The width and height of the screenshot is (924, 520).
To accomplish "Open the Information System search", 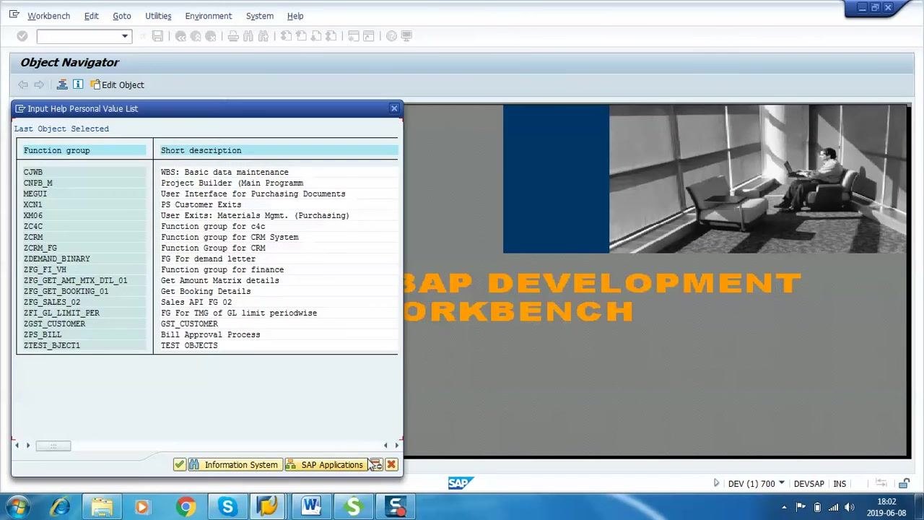I will click(234, 464).
